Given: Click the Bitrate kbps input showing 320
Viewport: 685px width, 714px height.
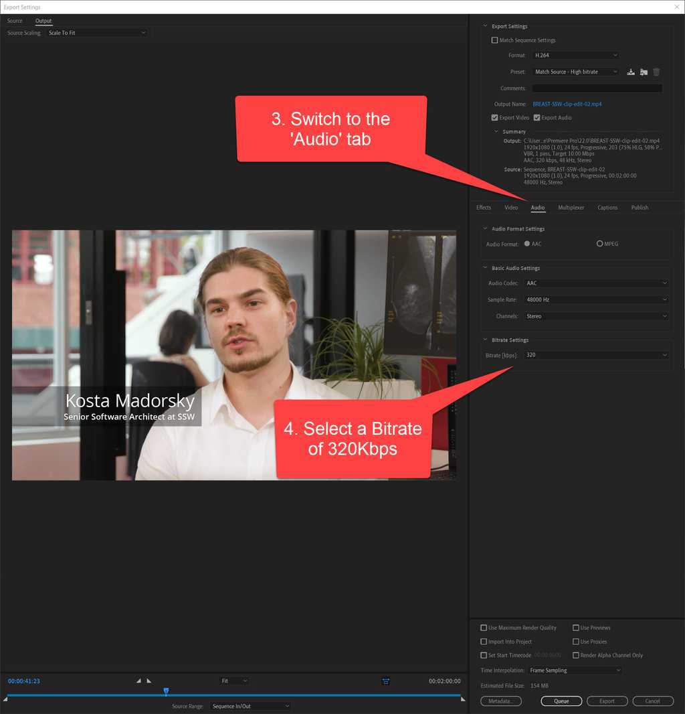Looking at the screenshot, I should point(595,355).
